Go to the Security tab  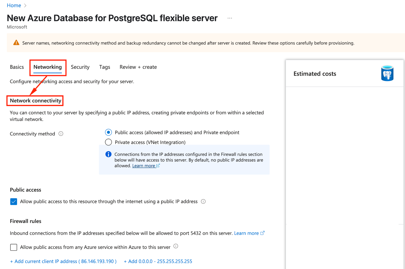point(80,67)
